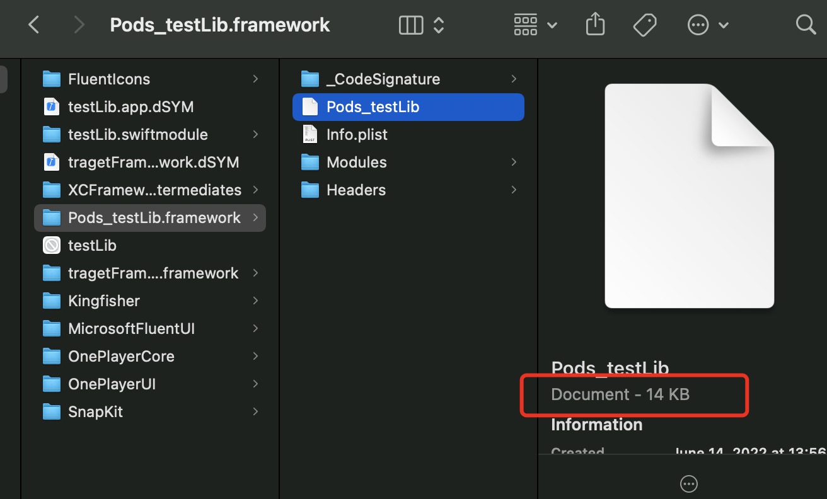Click the Share toolbar icon
This screenshot has width=827, height=499.
click(595, 25)
